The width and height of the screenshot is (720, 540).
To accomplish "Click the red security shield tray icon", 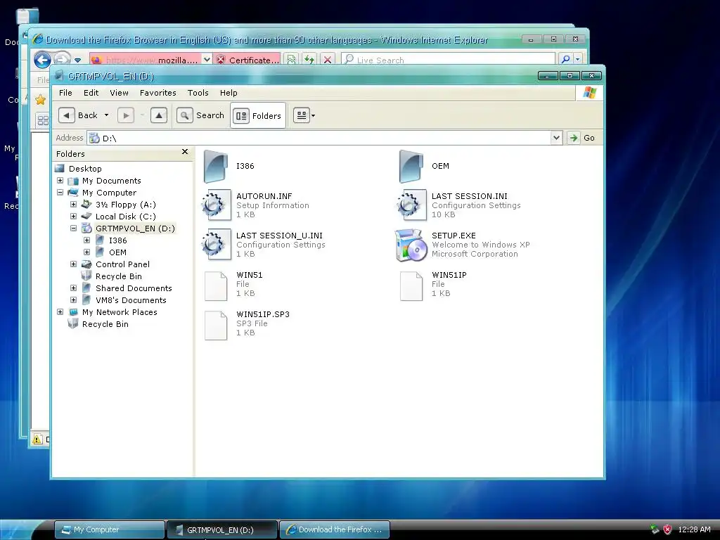I will point(667,529).
